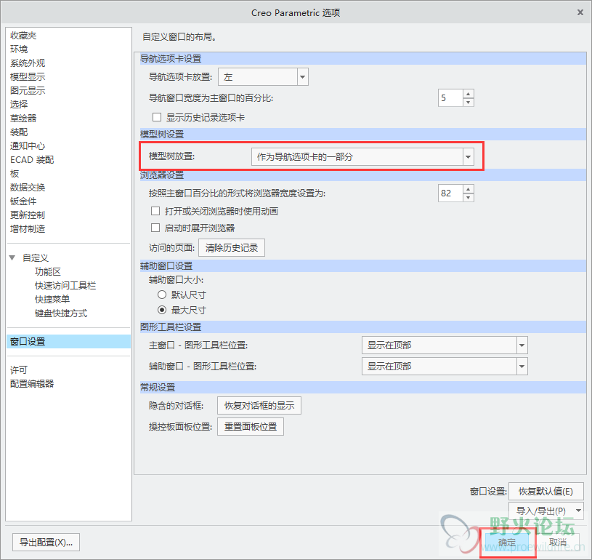Click 恢复对话框的显示 button
The height and width of the screenshot is (560, 592).
coord(259,406)
